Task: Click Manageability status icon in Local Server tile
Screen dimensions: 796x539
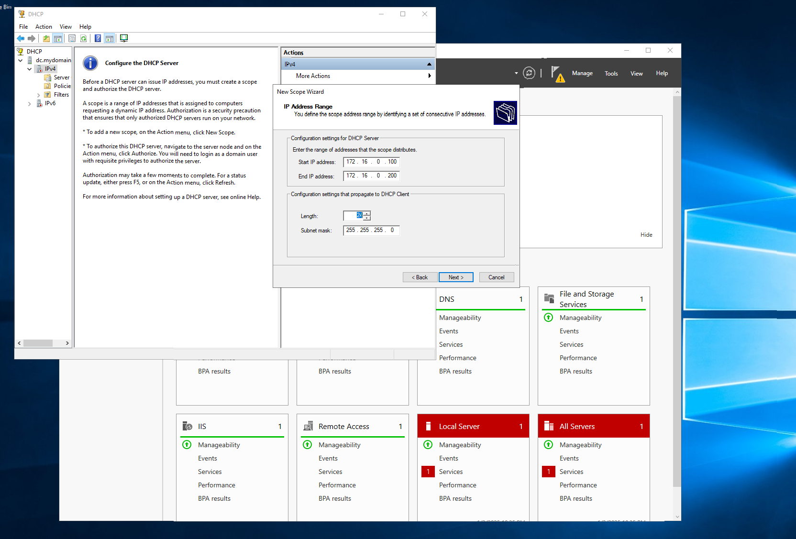Action: point(428,445)
